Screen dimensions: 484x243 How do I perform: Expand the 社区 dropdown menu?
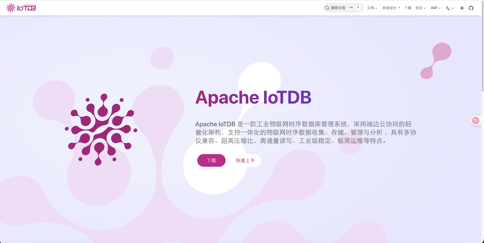pos(421,8)
